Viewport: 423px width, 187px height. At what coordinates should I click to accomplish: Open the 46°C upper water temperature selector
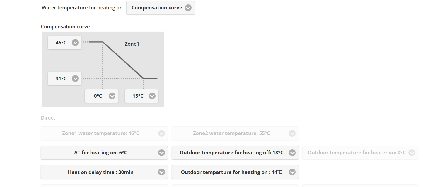[x=61, y=43]
